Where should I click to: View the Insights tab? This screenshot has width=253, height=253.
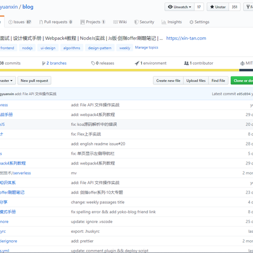click(x=172, y=22)
